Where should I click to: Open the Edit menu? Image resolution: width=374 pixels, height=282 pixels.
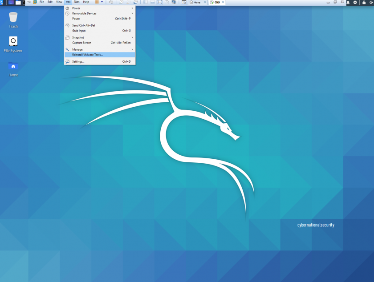coord(50,2)
